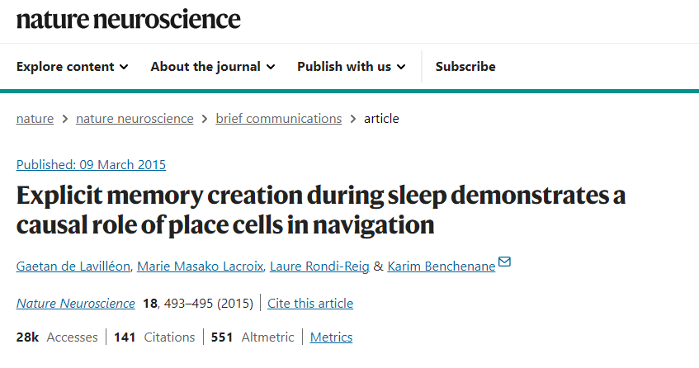The image size is (699, 368).
Task: Open the Nature Neuroscience journal link
Action: coord(75,304)
